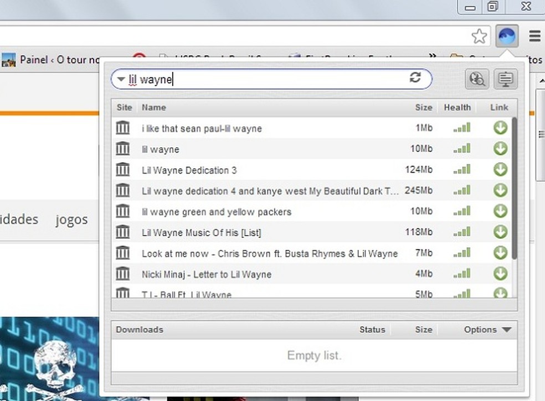The width and height of the screenshot is (545, 401).
Task: Expand the search box dropdown arrow
Action: (121, 79)
